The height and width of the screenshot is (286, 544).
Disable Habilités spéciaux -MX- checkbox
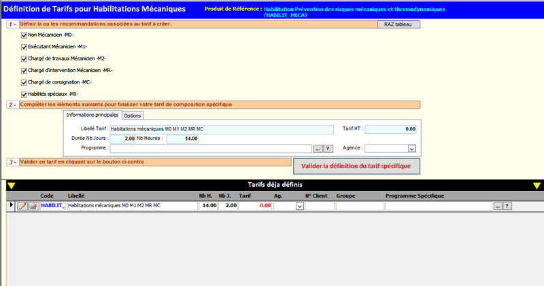click(24, 93)
